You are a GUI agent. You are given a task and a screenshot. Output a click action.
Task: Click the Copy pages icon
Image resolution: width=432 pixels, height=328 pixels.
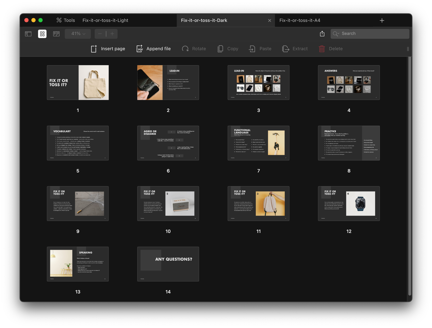point(220,49)
